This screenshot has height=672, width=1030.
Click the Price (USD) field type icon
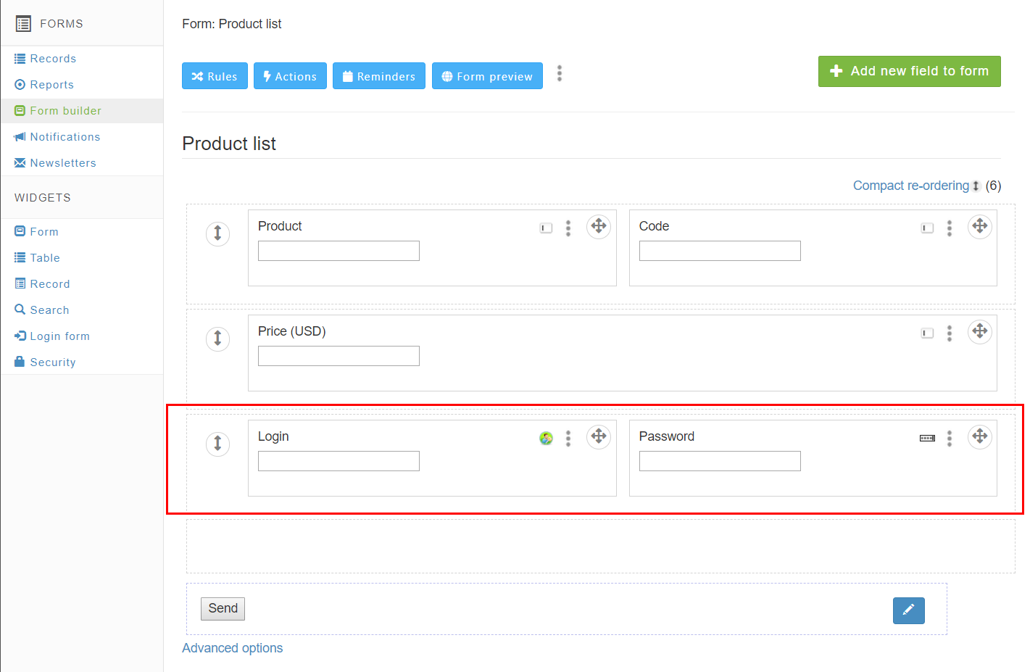927,333
